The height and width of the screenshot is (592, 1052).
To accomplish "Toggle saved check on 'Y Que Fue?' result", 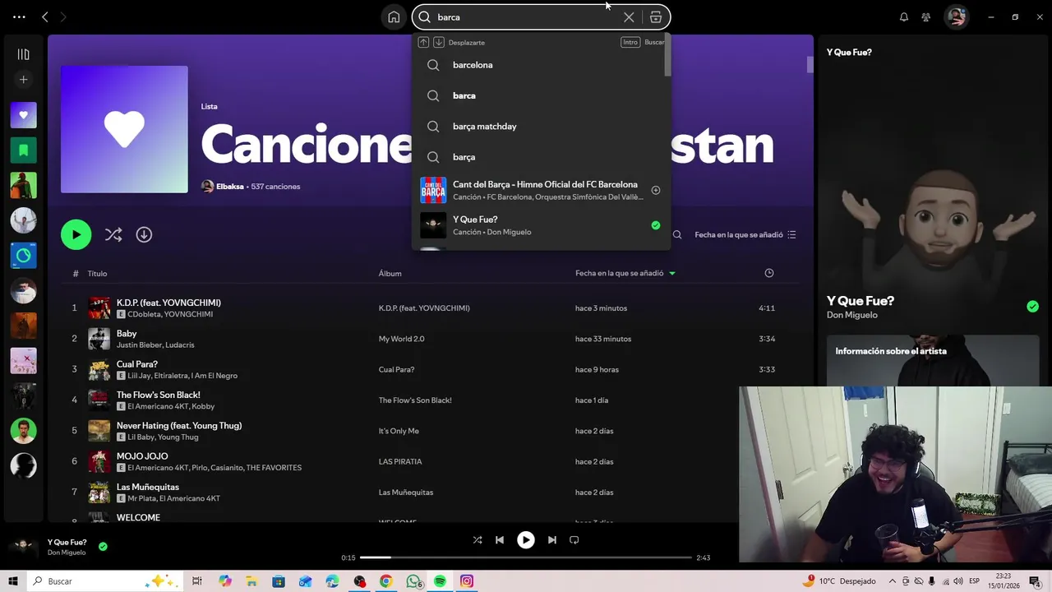I will coord(656,225).
